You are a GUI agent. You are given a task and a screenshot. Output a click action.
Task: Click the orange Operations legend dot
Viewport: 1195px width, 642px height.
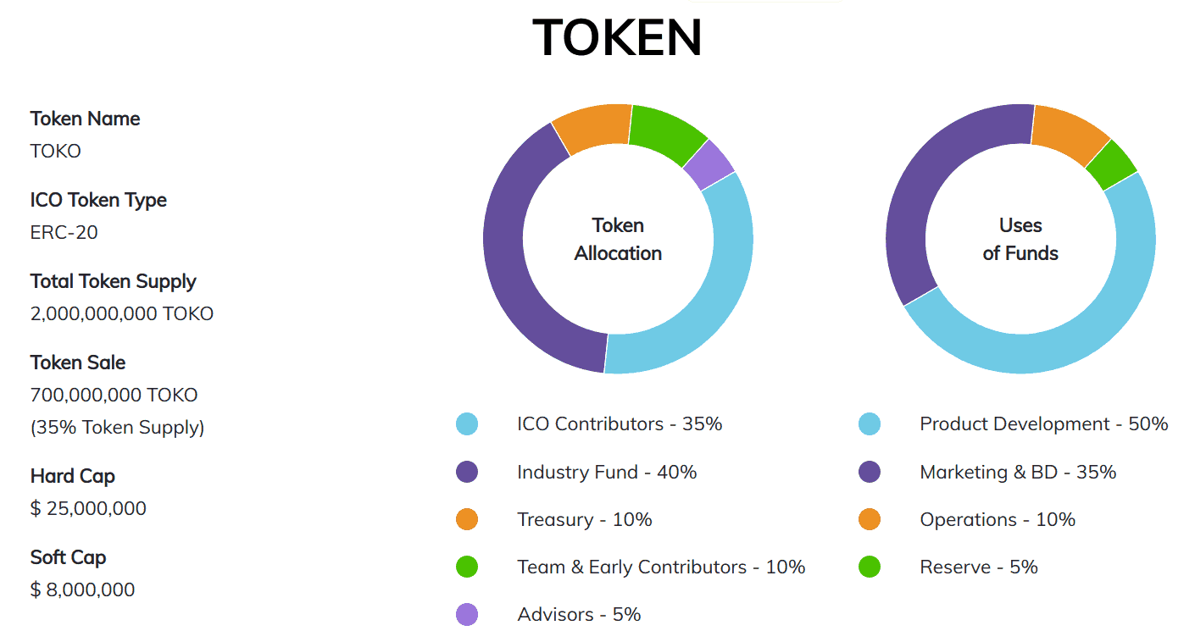(870, 519)
